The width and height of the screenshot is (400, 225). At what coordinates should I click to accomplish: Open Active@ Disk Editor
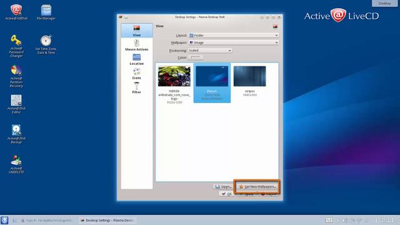tap(16, 104)
